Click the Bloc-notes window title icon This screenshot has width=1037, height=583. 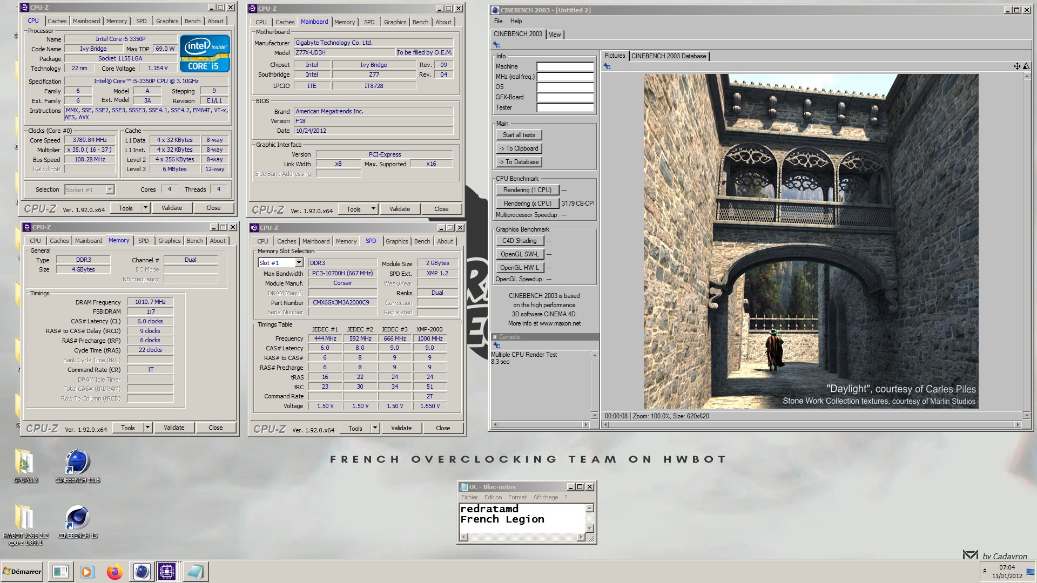[x=463, y=487]
